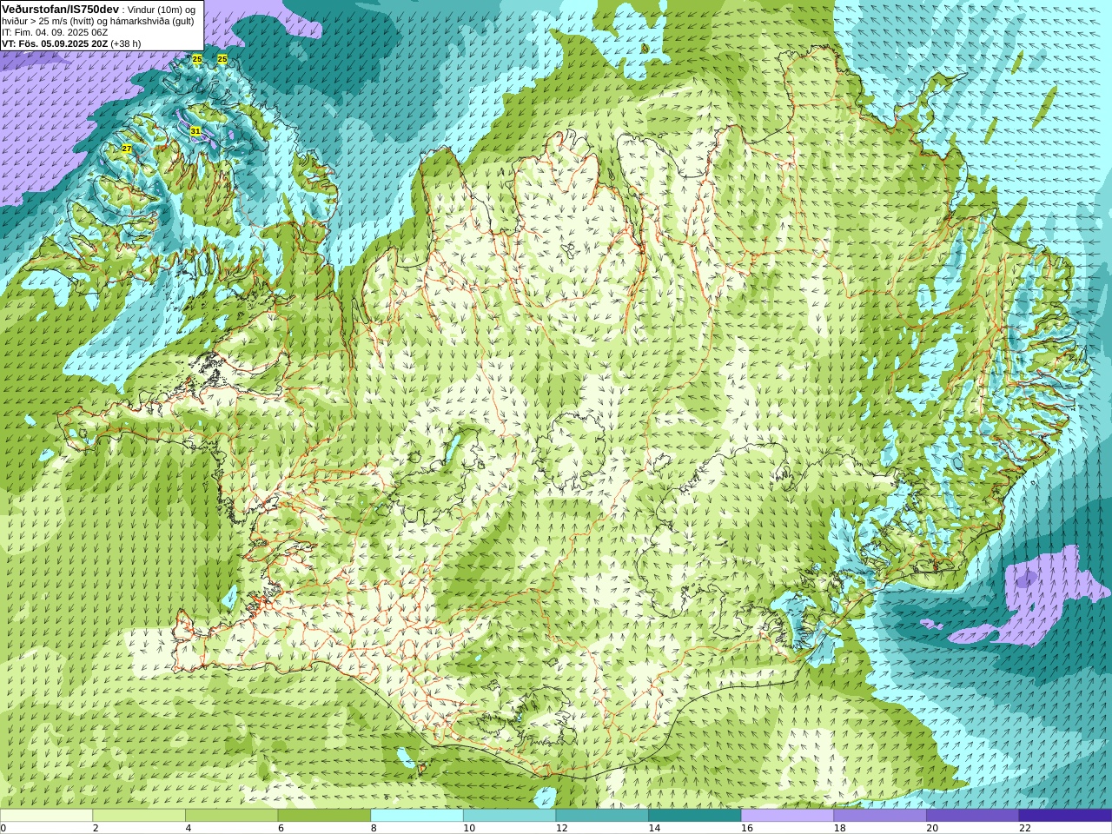Screen dimensions: 1112x834
Task: Click the '4' legend scale number
Action: coord(188,828)
